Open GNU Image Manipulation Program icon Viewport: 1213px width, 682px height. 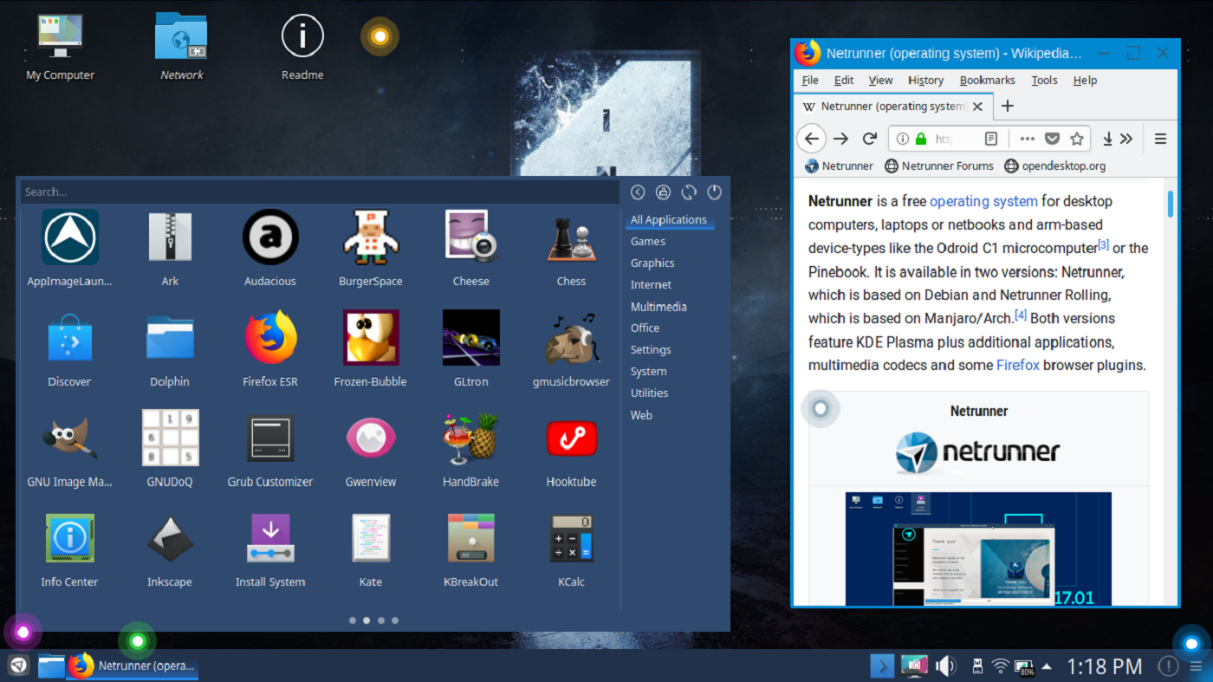click(69, 439)
